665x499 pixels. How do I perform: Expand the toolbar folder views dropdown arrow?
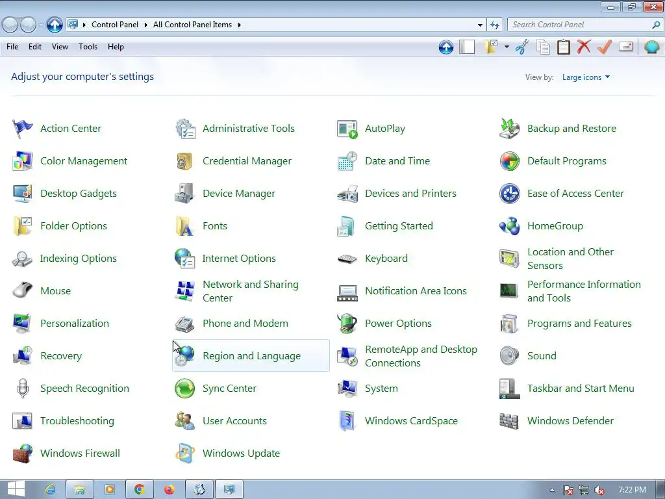[507, 47]
